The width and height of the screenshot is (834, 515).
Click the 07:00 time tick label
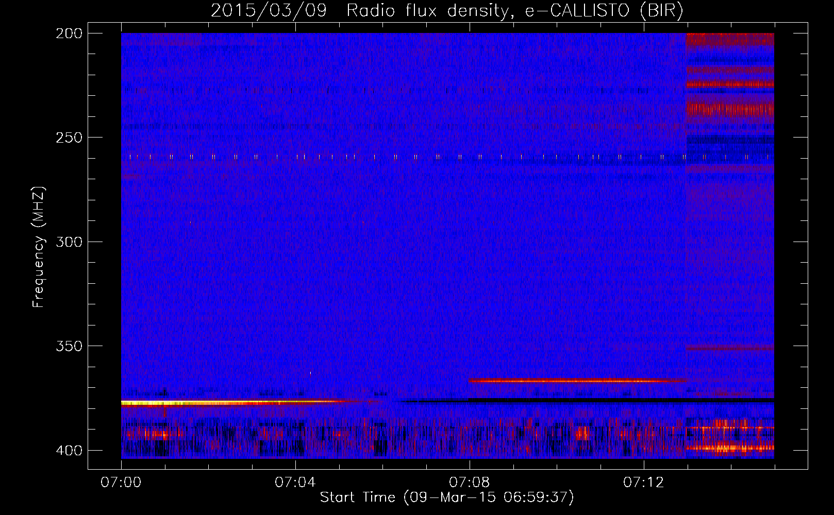[121, 482]
